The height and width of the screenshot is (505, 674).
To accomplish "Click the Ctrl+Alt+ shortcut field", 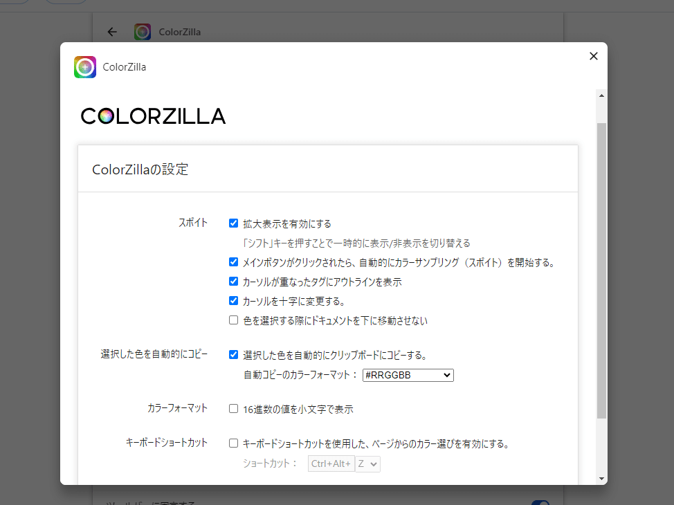I will pos(331,463).
